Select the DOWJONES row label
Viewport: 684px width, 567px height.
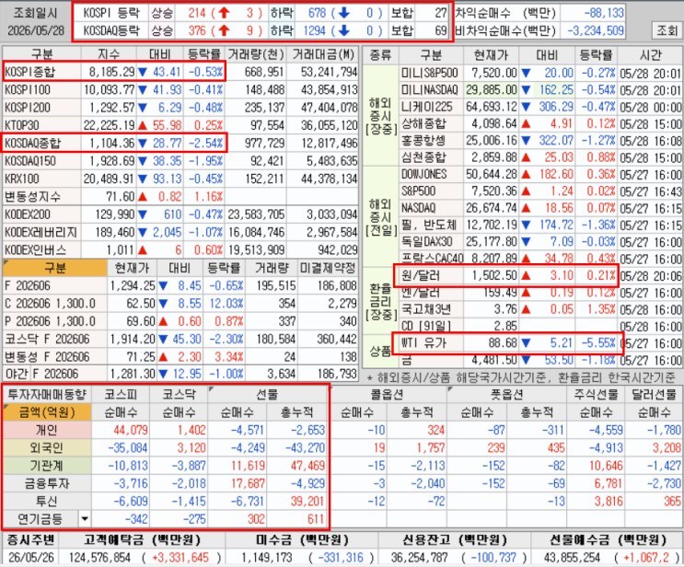click(x=424, y=175)
